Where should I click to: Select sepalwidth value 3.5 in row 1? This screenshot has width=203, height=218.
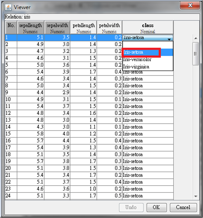(57, 37)
